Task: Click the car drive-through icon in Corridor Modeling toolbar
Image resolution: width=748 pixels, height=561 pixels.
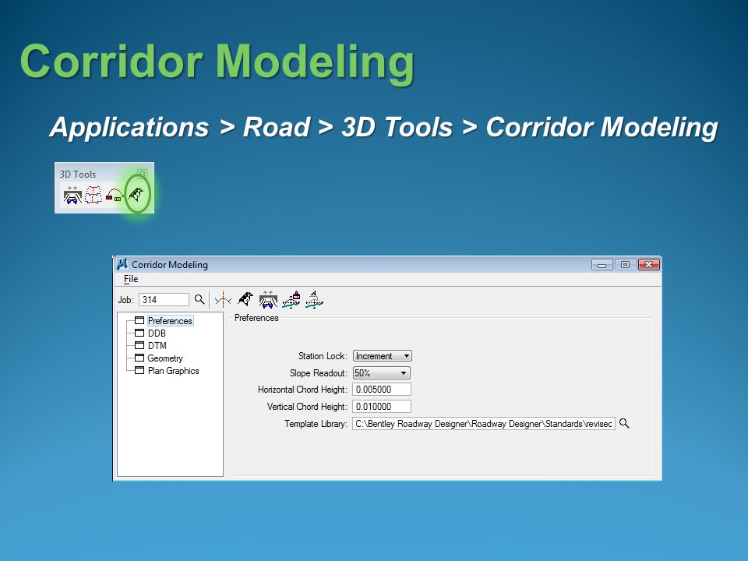Action: [x=268, y=299]
